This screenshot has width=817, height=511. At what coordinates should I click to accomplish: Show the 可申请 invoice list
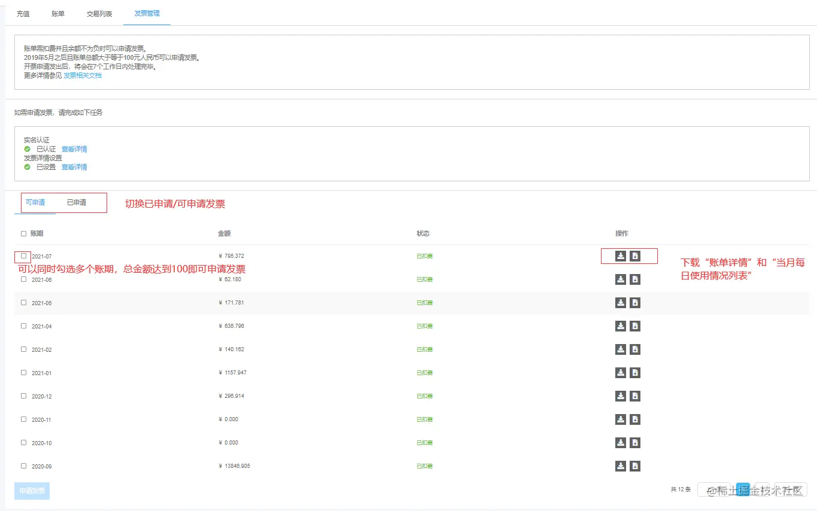[35, 202]
